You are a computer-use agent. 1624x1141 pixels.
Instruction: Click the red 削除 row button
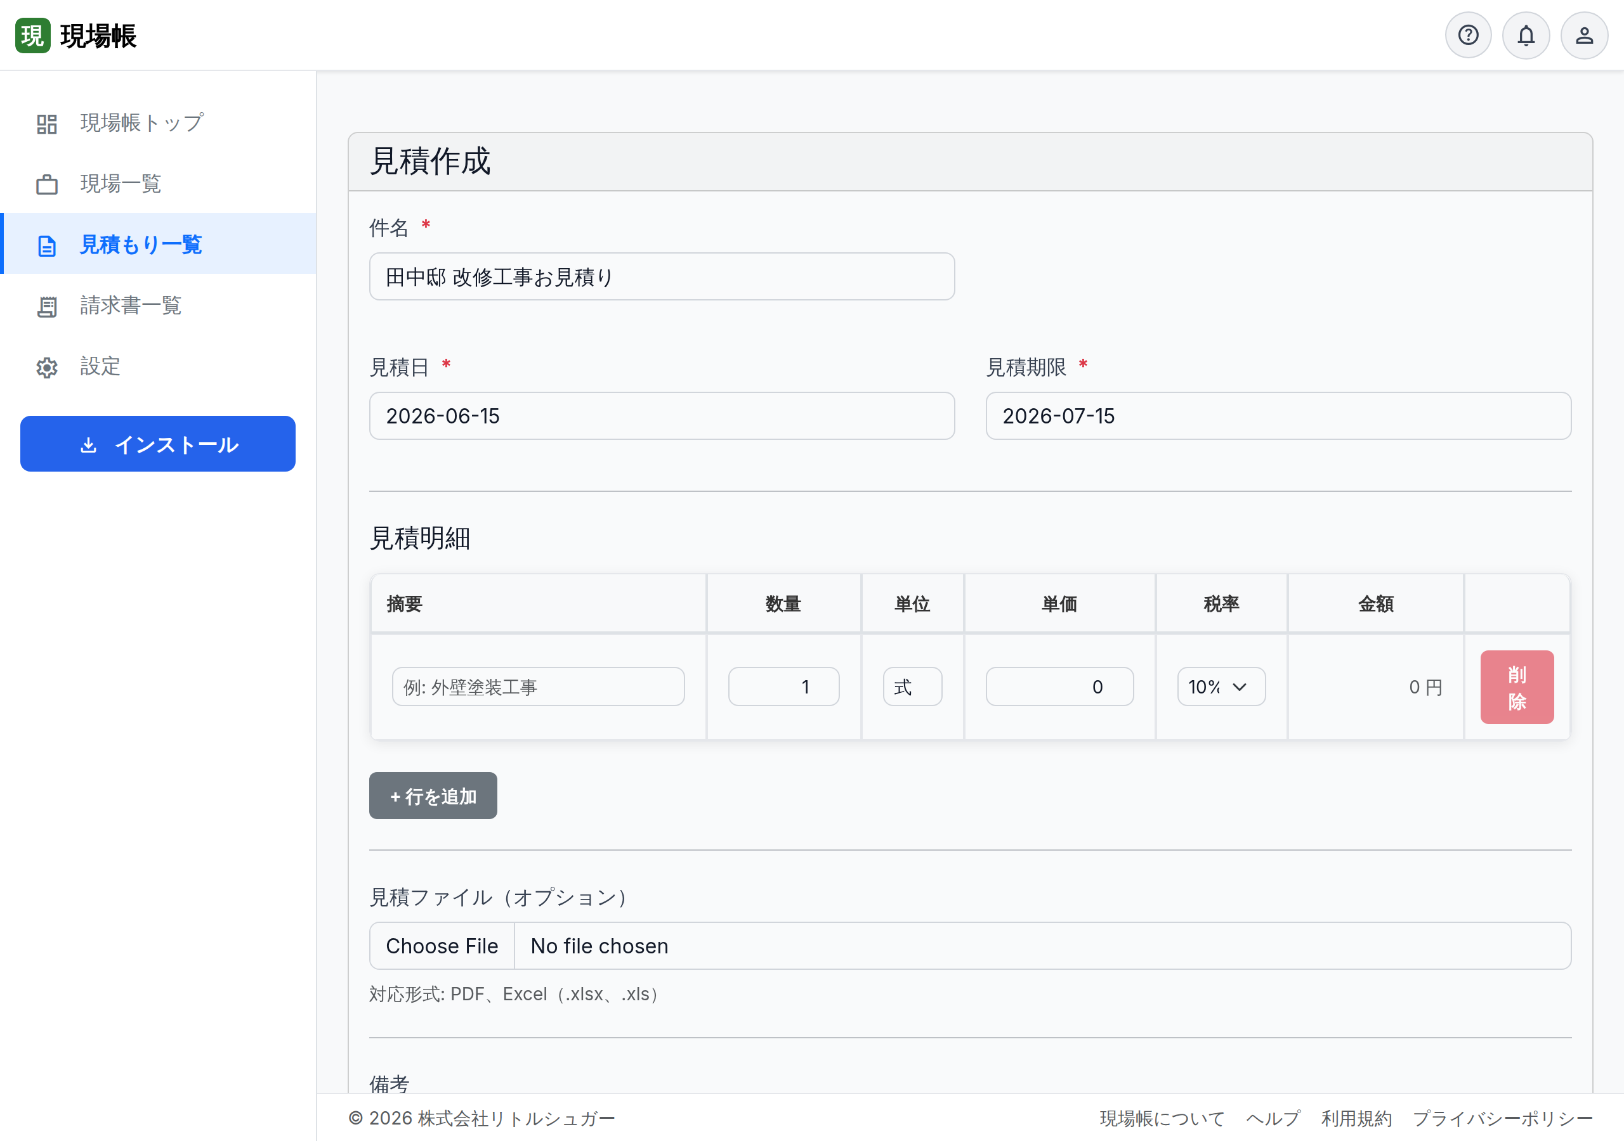point(1517,687)
